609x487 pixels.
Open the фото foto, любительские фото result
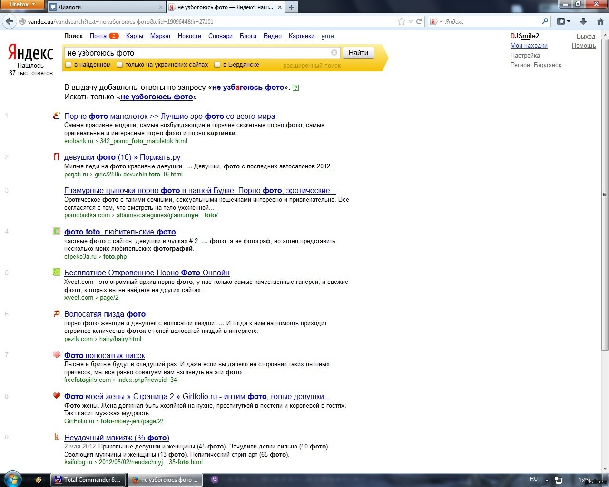click(120, 232)
